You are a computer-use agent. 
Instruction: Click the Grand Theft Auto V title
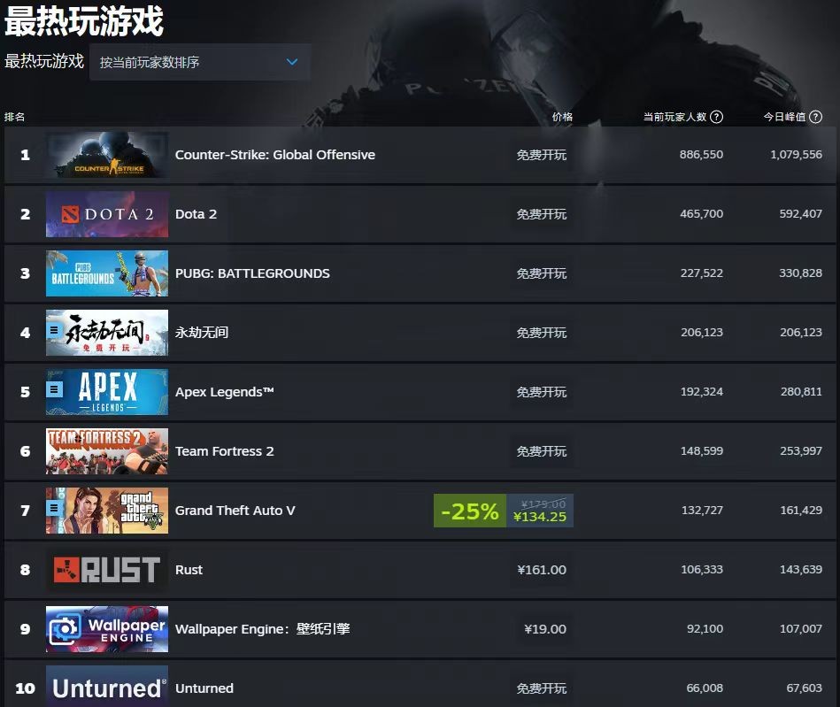pyautogui.click(x=235, y=511)
